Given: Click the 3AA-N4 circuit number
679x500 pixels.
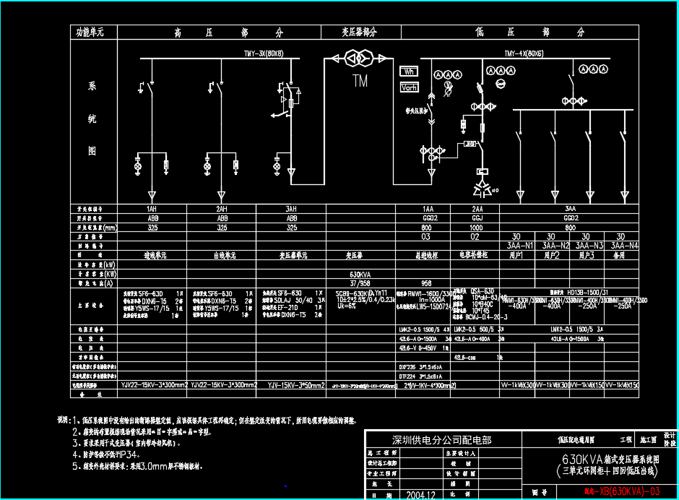Looking at the screenshot, I should pyautogui.click(x=624, y=246).
